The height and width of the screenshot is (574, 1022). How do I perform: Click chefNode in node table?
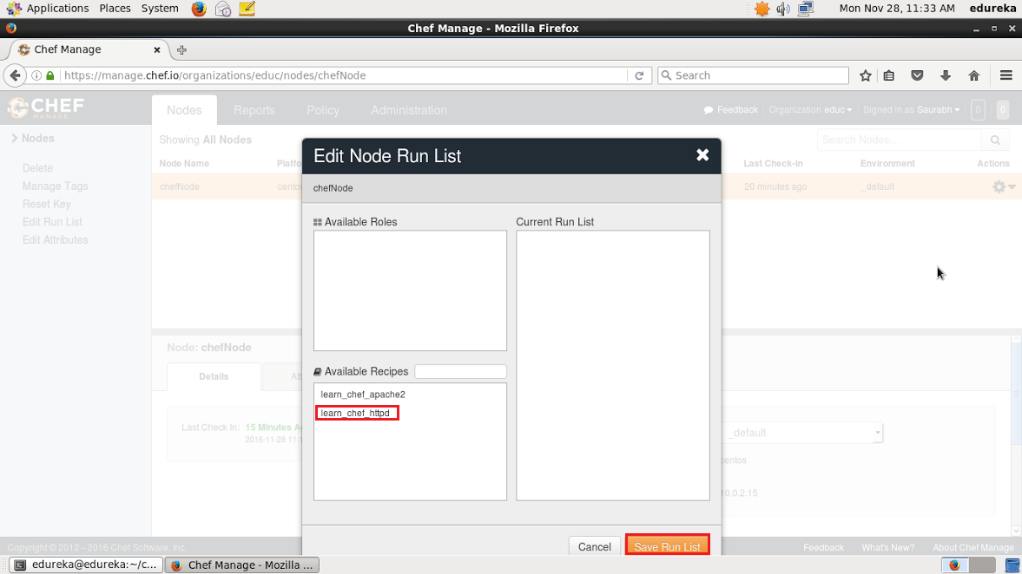(x=179, y=186)
